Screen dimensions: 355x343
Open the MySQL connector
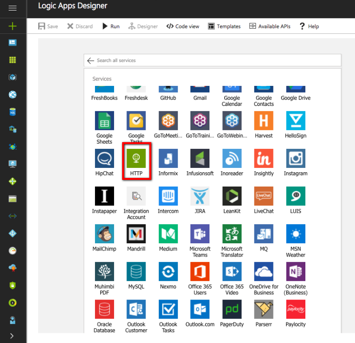[x=136, y=271]
